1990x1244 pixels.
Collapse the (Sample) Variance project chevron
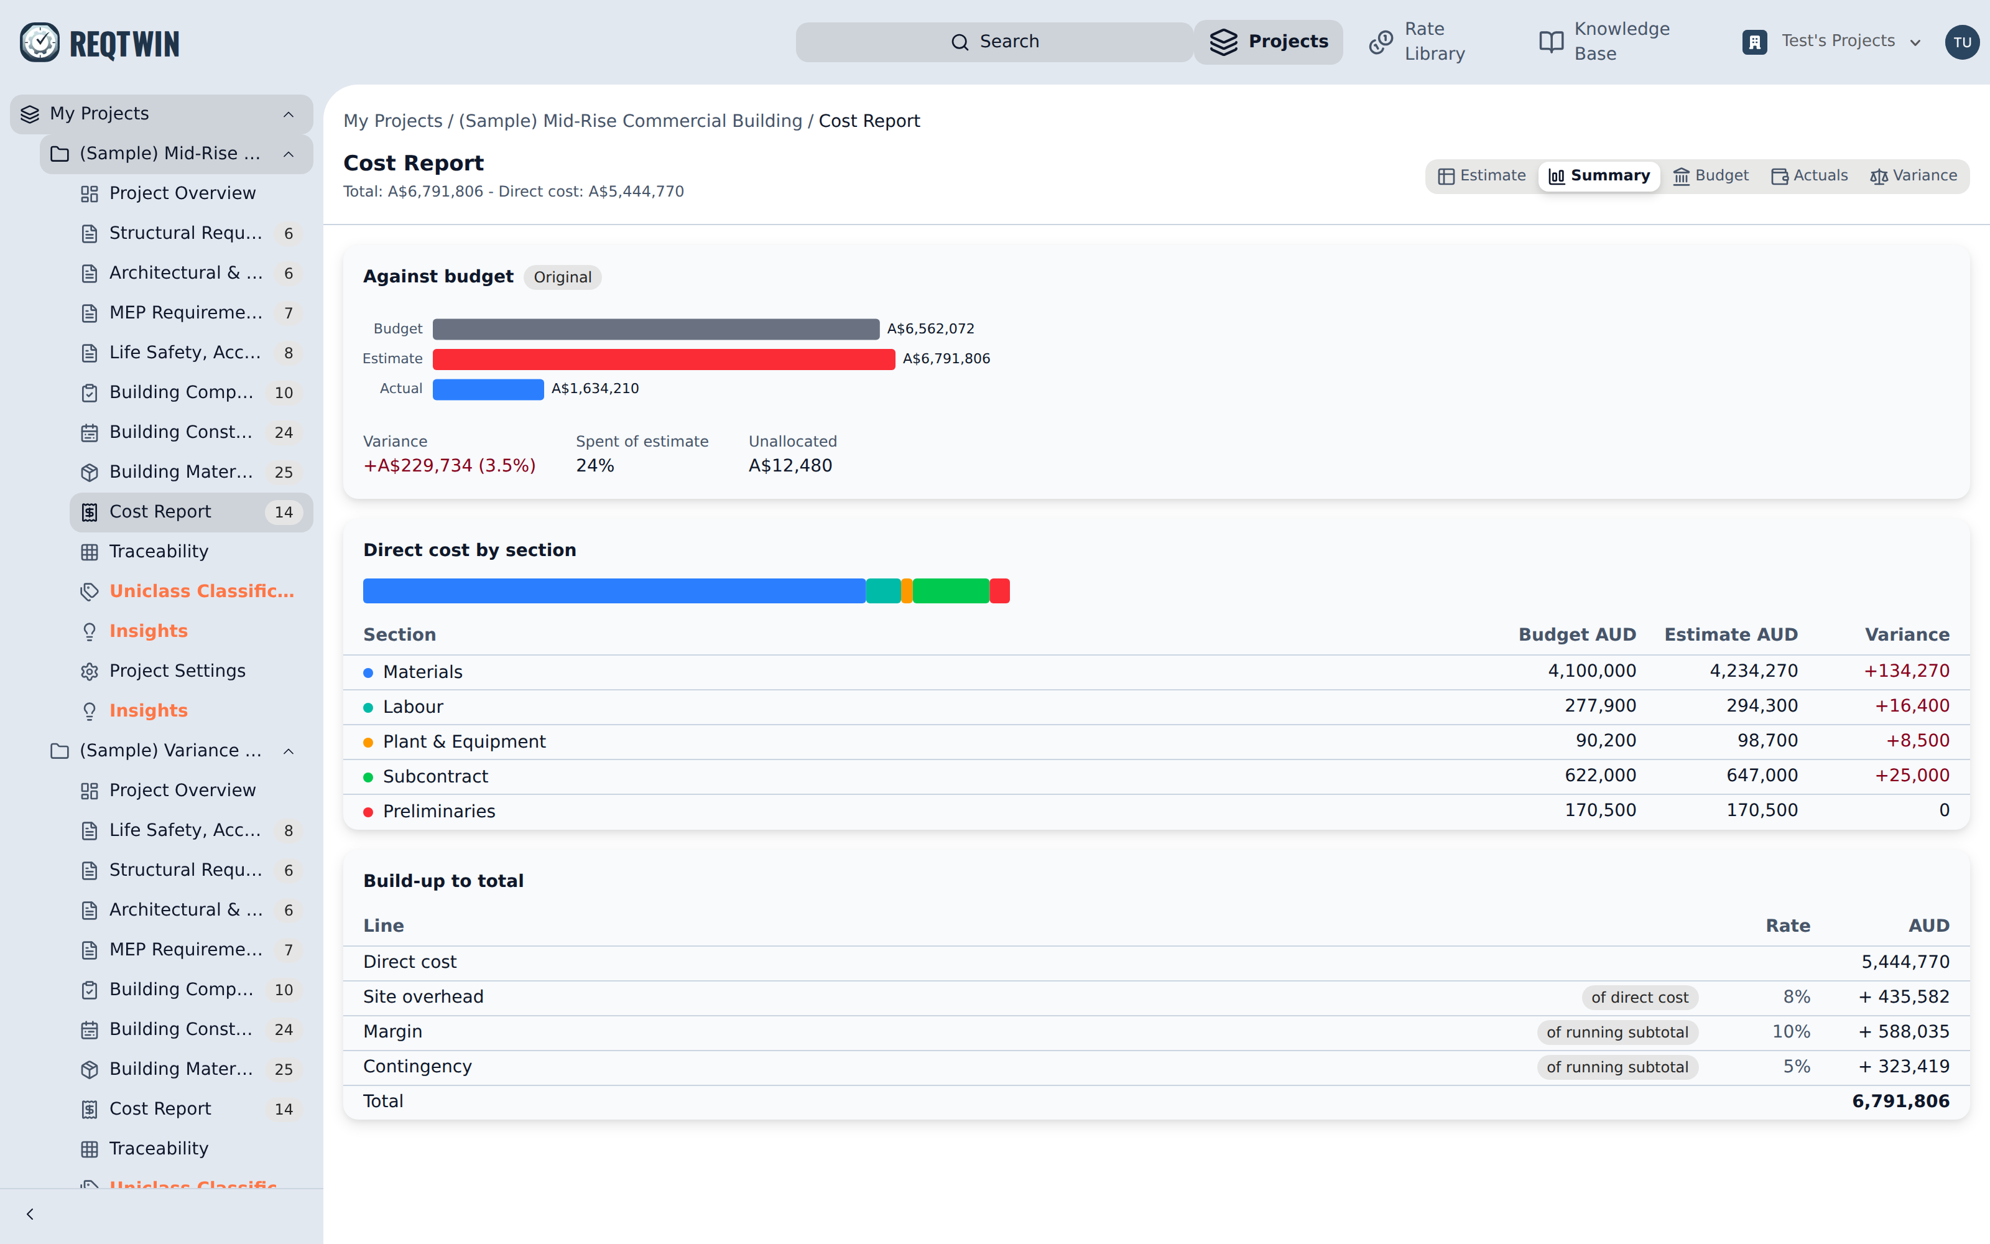(x=289, y=751)
